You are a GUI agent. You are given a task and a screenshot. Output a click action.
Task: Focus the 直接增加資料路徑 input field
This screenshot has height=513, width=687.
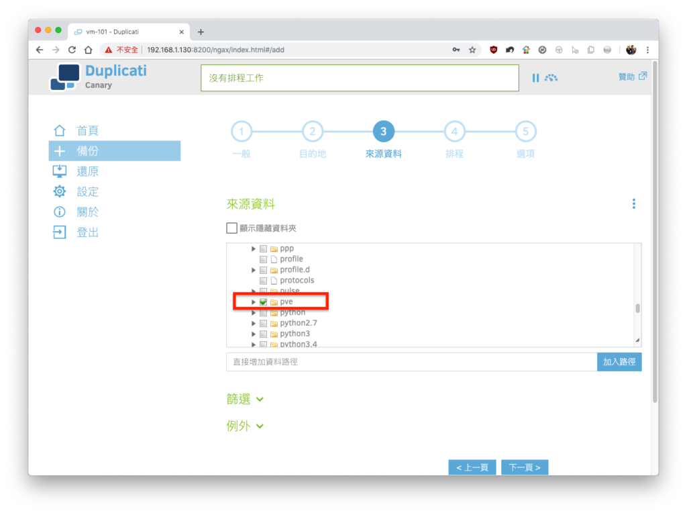(x=411, y=362)
